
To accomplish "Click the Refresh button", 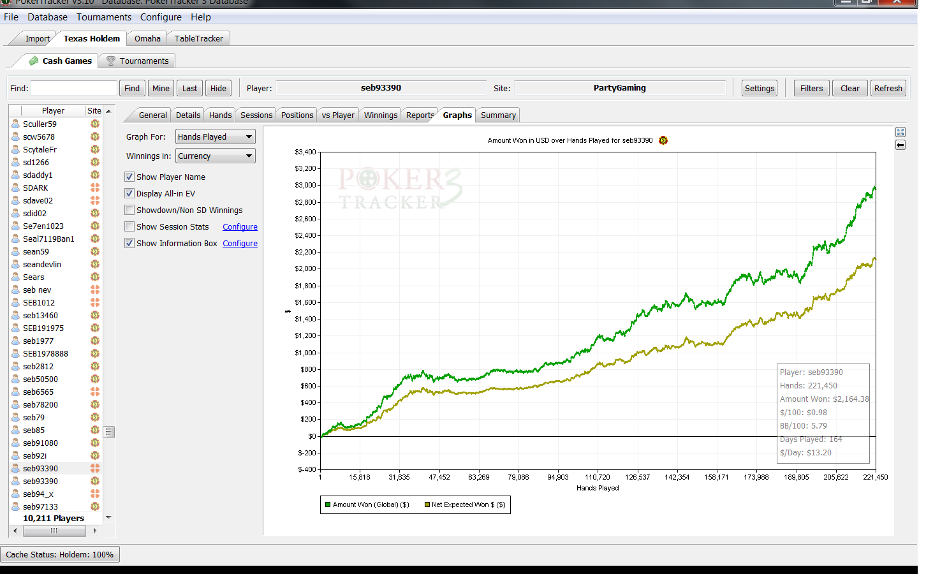I will click(888, 88).
